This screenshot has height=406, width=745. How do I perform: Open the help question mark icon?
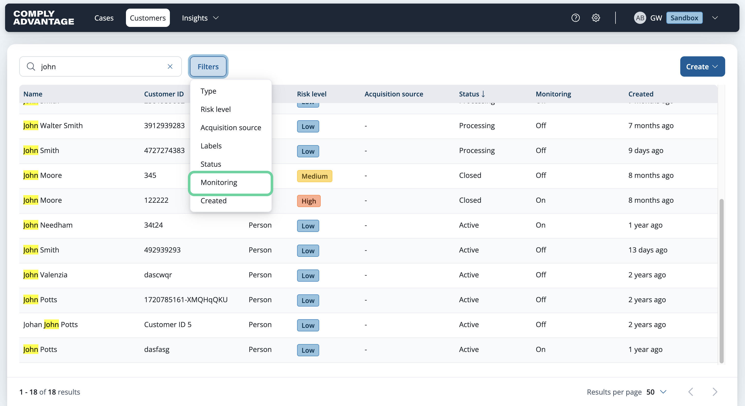[576, 18]
